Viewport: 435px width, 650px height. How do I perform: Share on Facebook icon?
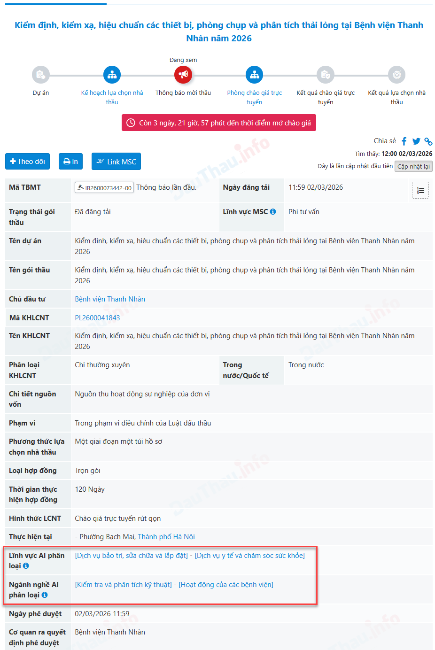pos(404,141)
